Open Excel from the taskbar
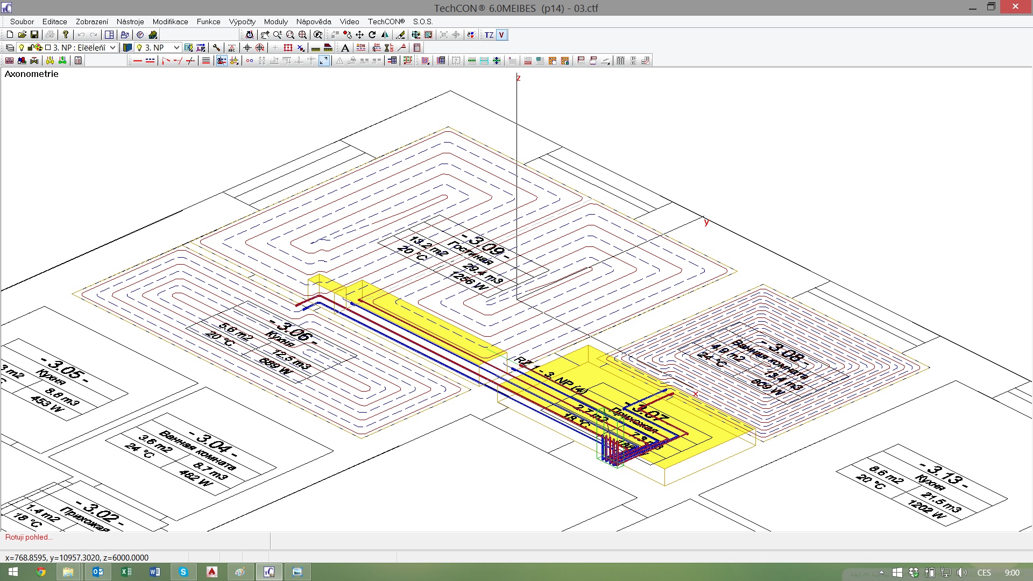This screenshot has width=1033, height=581. coord(126,572)
